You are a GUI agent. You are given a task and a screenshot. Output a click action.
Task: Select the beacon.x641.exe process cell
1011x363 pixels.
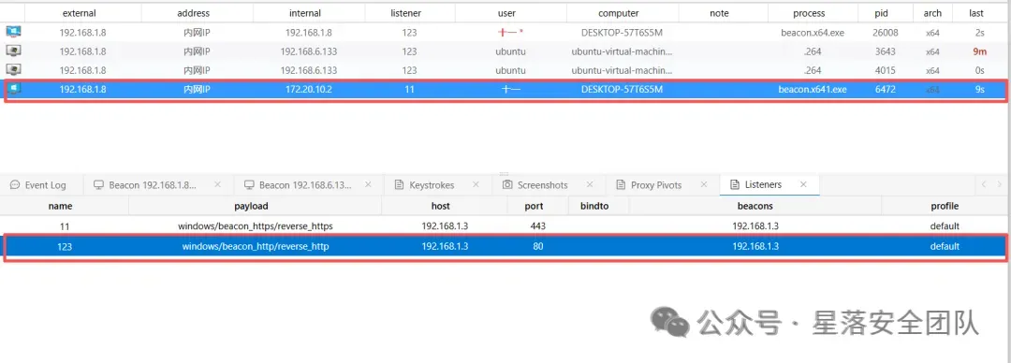(812, 90)
